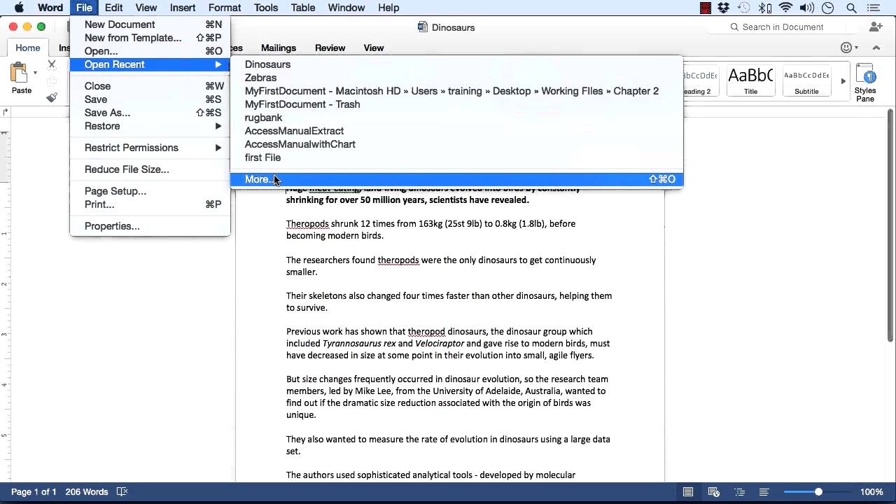This screenshot has width=896, height=504.
Task: Open the View menu in menu bar
Action: (x=146, y=8)
